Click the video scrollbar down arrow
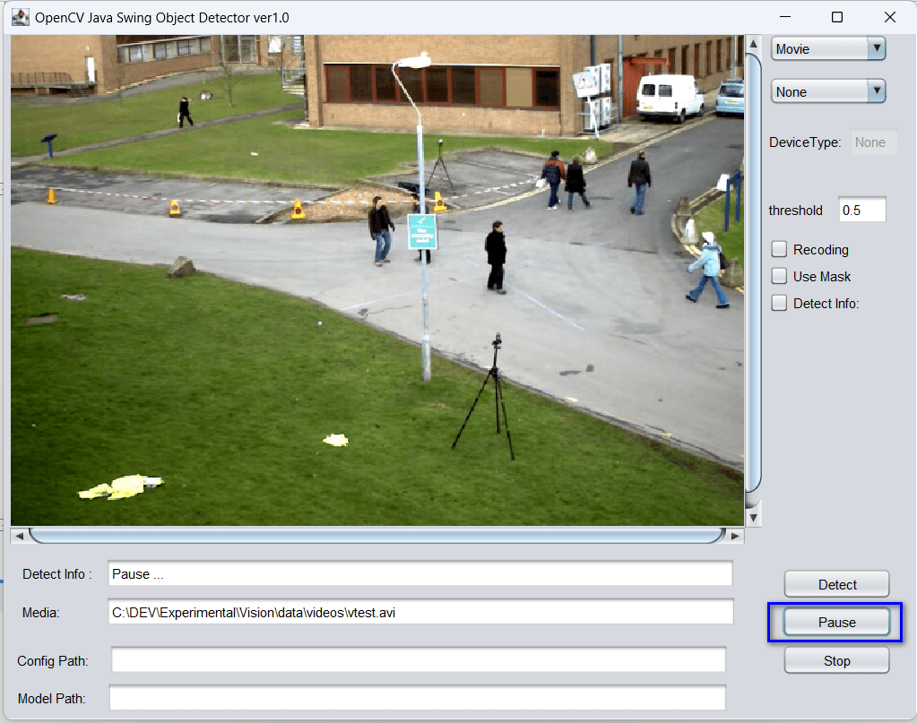The height and width of the screenshot is (723, 917). [753, 517]
